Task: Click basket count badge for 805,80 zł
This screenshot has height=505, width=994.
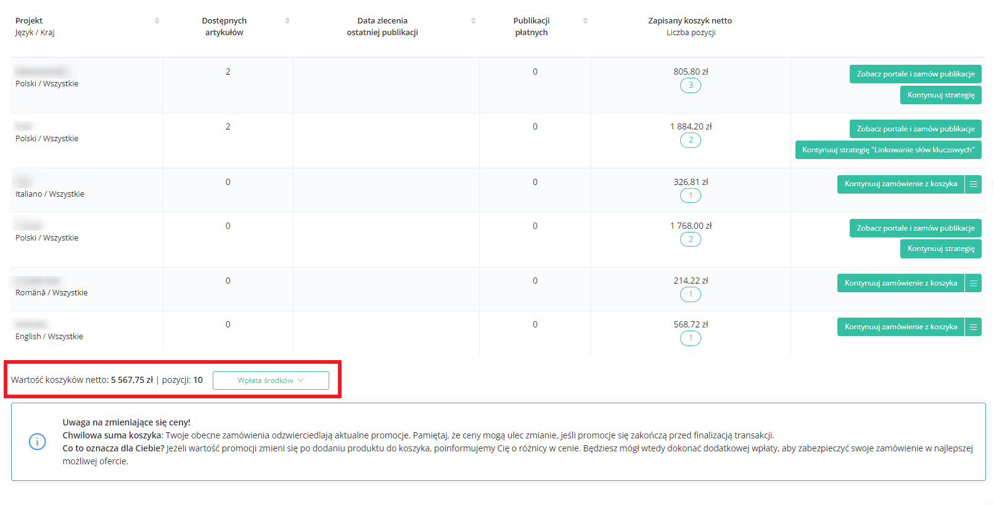Action: pos(690,86)
